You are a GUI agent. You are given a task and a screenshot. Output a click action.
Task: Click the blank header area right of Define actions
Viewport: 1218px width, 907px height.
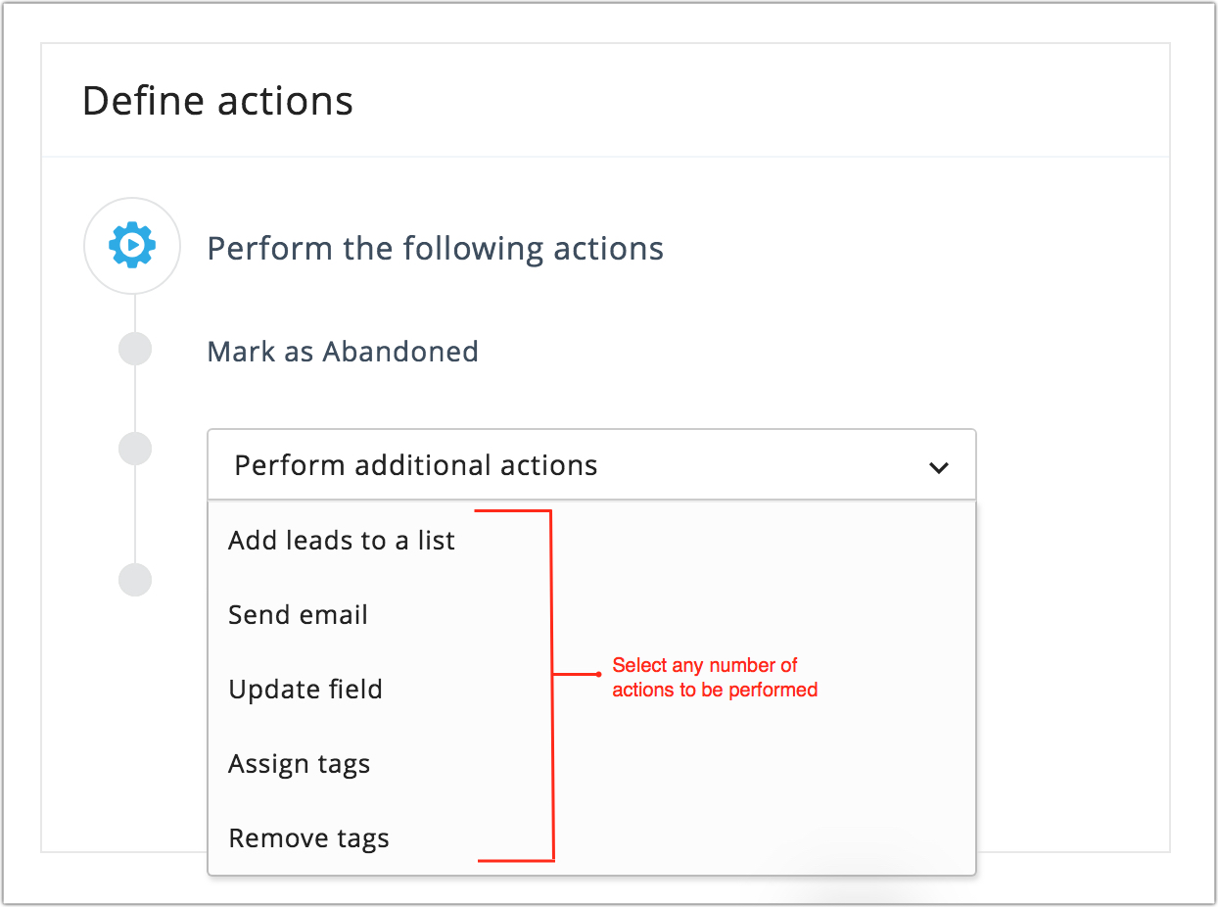[764, 101]
